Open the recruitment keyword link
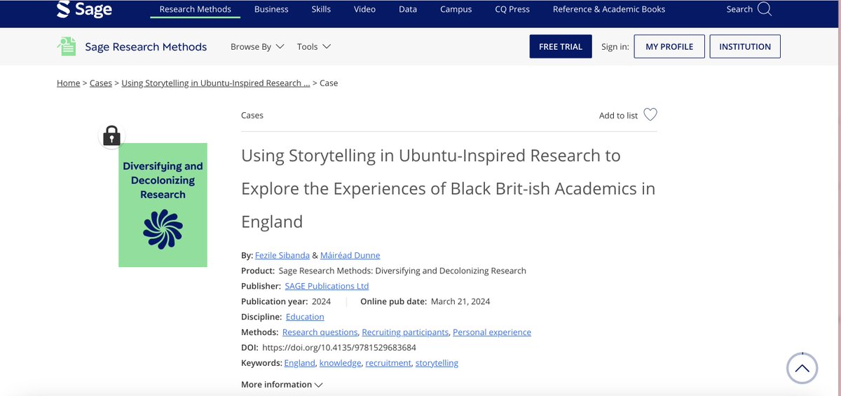 coord(388,363)
